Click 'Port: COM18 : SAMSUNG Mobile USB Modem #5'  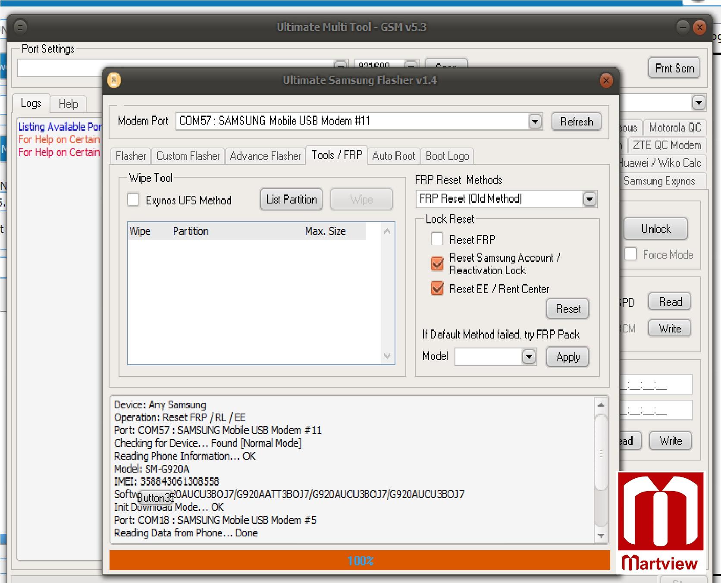215,520
